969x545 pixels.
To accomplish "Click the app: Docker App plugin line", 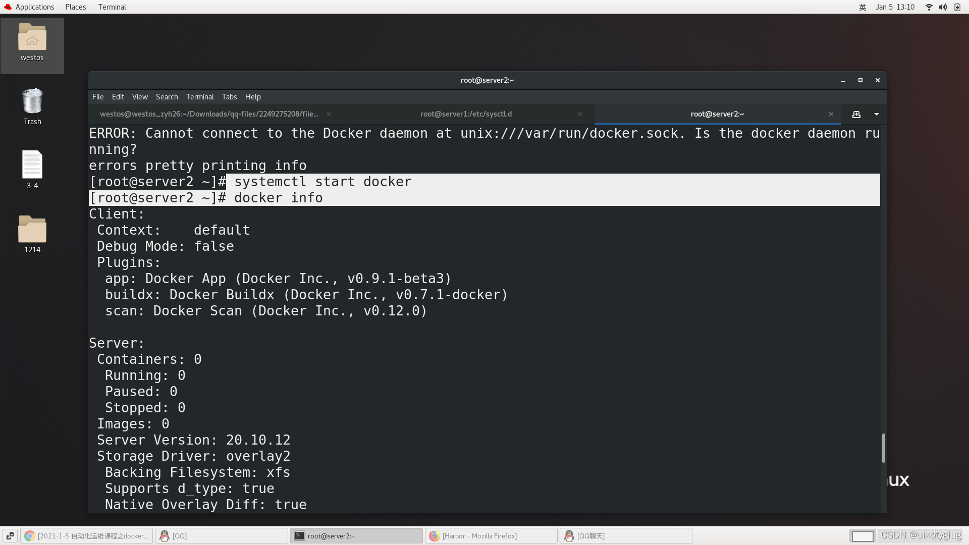I will pos(278,279).
